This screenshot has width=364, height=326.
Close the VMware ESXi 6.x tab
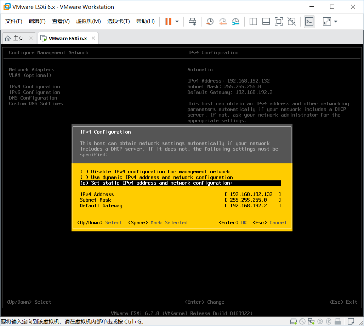[x=93, y=38]
